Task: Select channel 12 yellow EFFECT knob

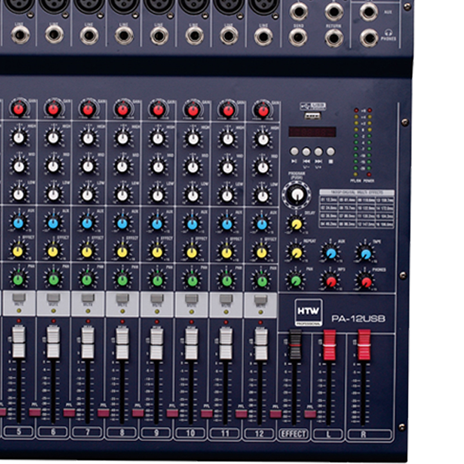Action: 262,253
